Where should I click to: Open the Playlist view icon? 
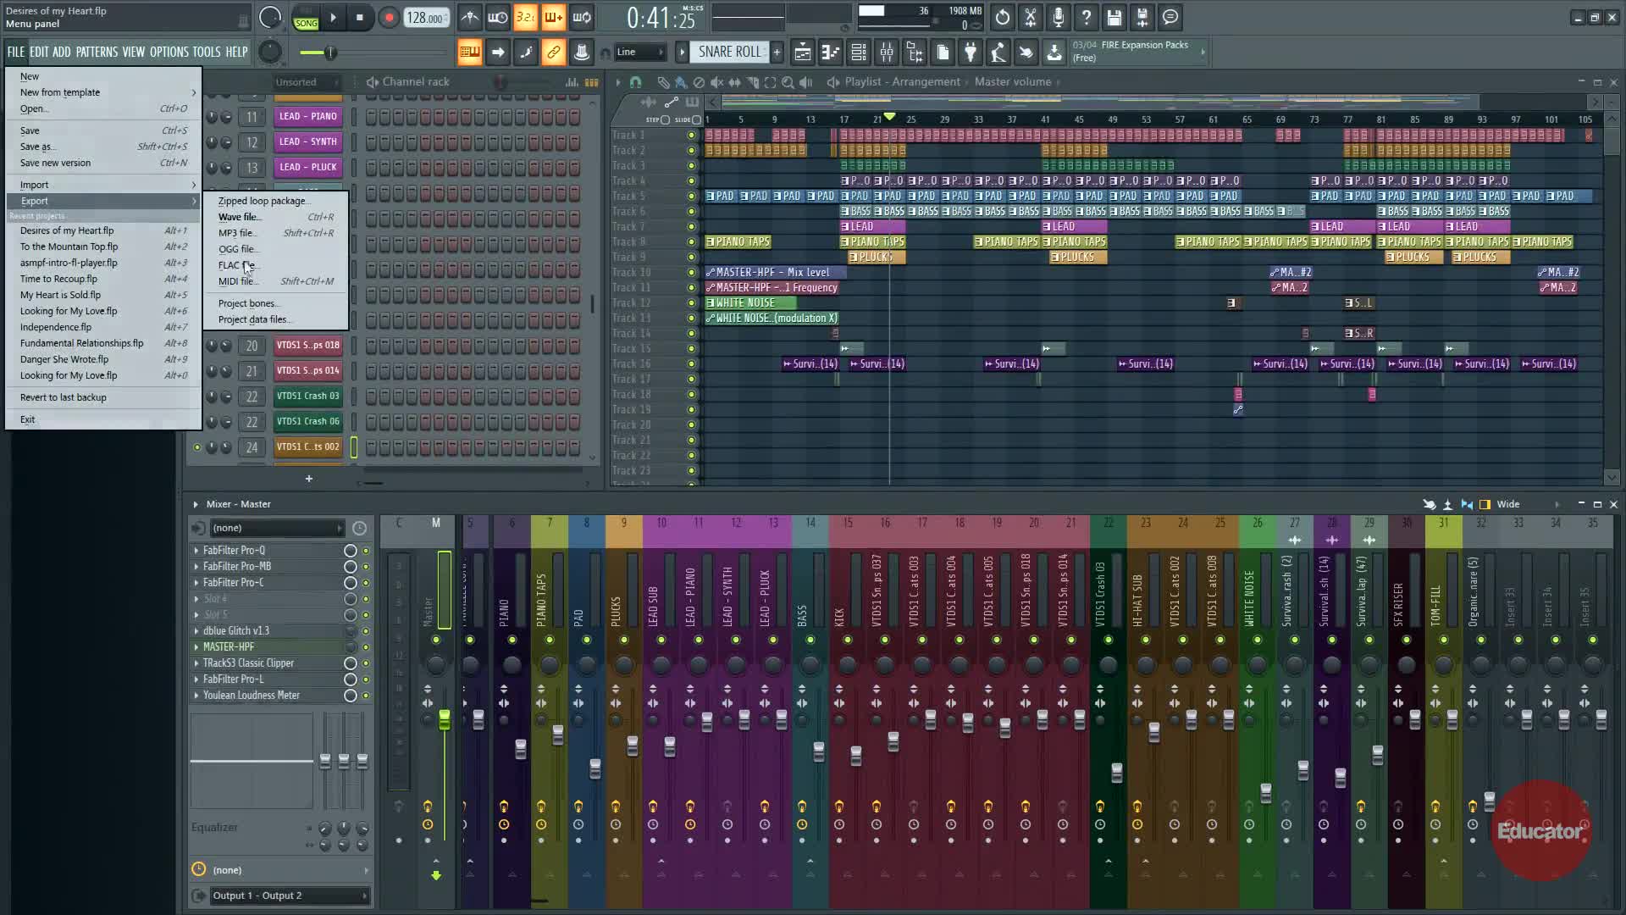tap(802, 53)
